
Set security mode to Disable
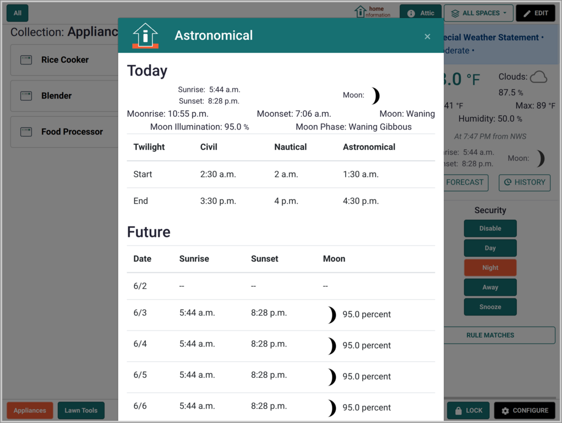click(x=490, y=229)
